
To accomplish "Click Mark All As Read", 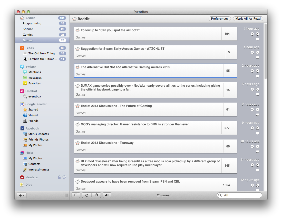I will click(x=248, y=19).
